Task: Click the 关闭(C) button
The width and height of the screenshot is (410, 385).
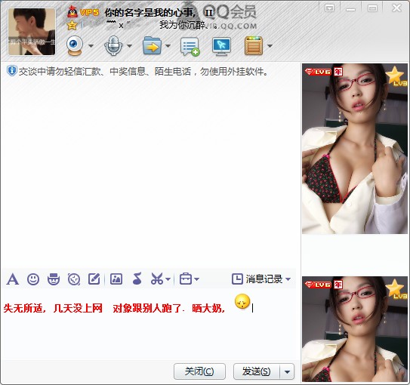Action: pyautogui.click(x=199, y=371)
